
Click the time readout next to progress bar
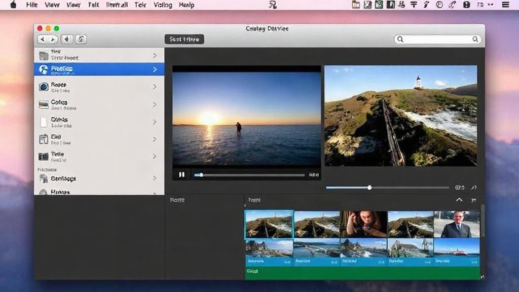point(313,175)
